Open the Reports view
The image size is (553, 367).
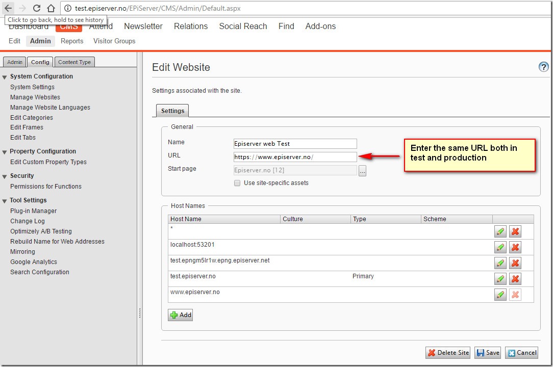pyautogui.click(x=72, y=41)
